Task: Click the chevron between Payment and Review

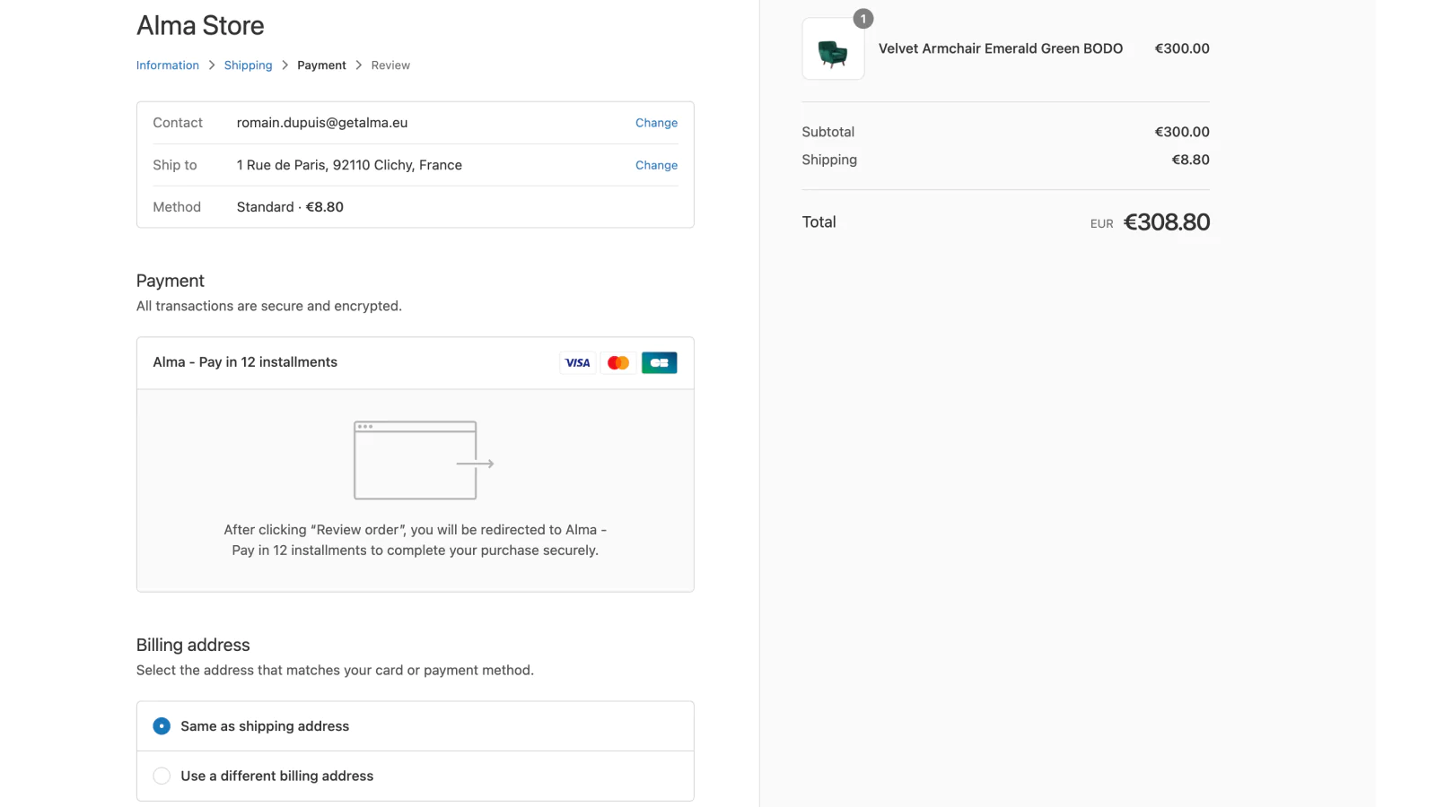Action: click(359, 65)
